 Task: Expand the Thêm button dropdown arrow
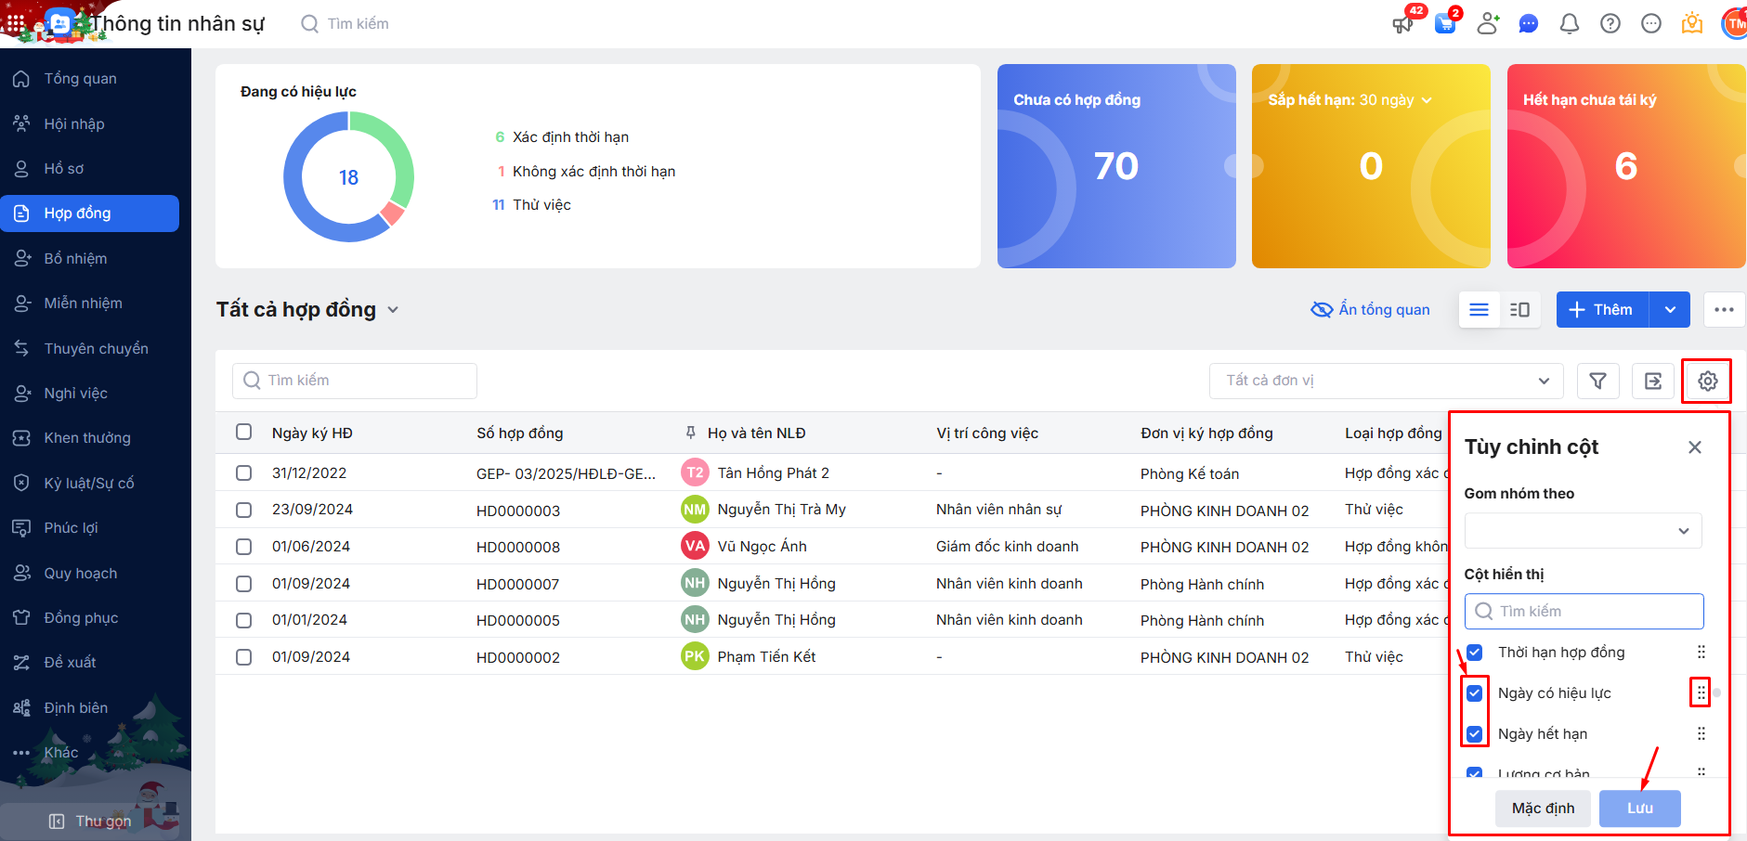coord(1670,309)
